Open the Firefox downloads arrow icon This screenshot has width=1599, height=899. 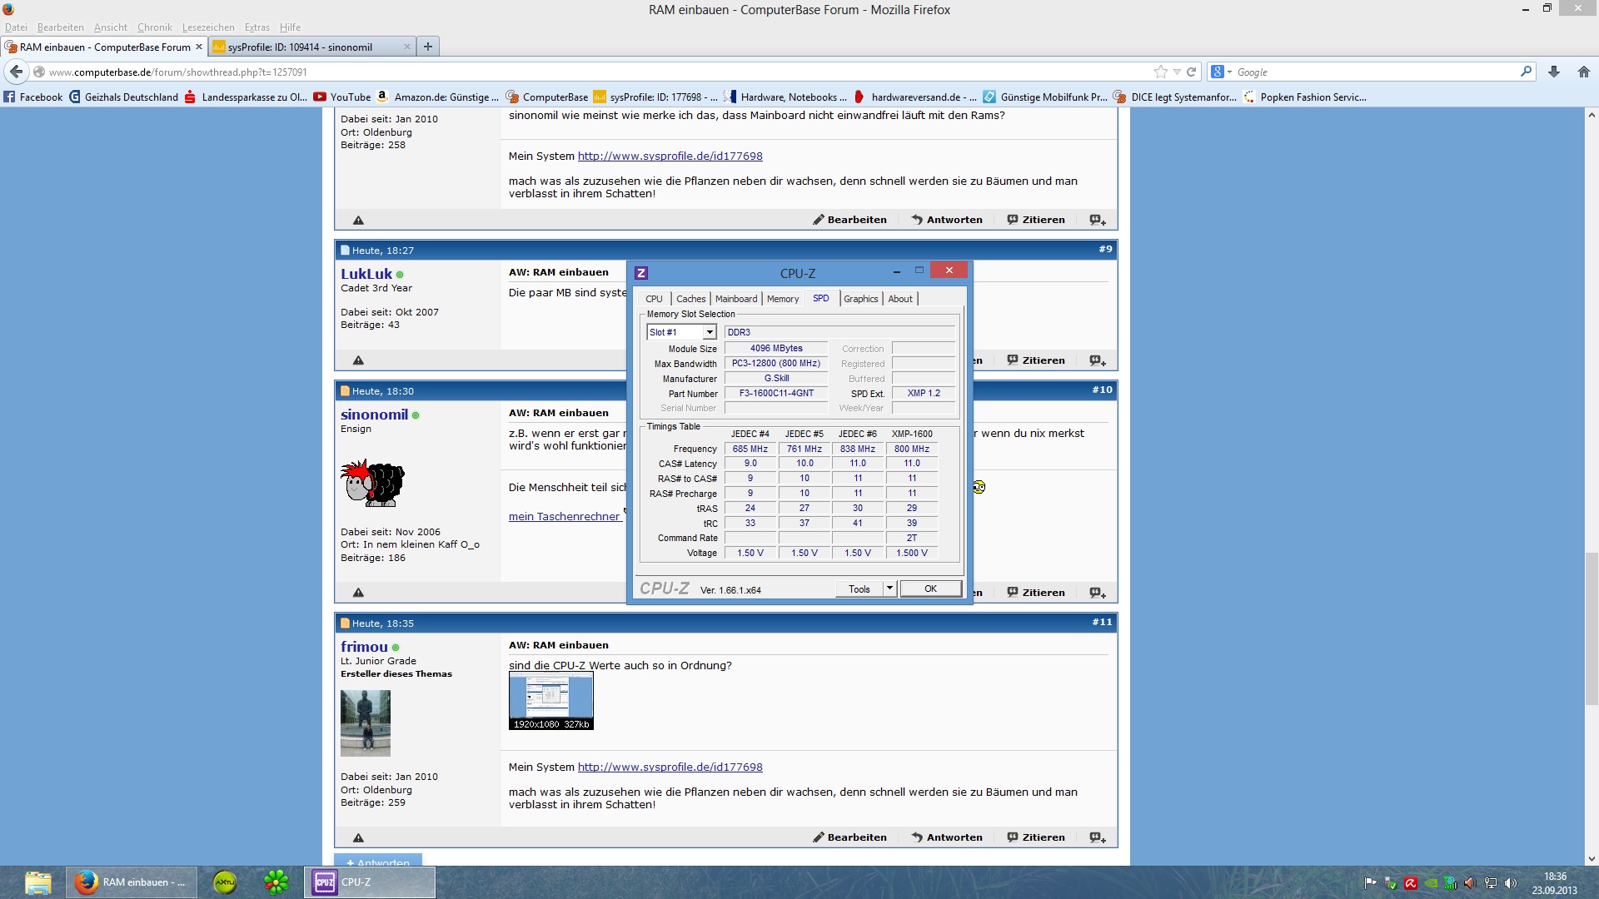click(x=1554, y=72)
